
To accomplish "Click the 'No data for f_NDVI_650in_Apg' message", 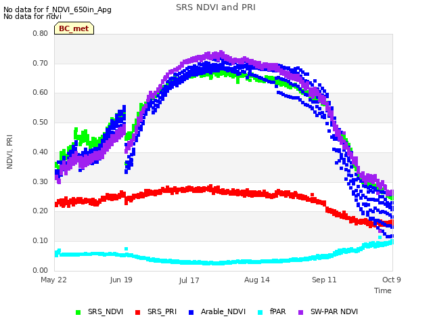I will coord(58,9).
